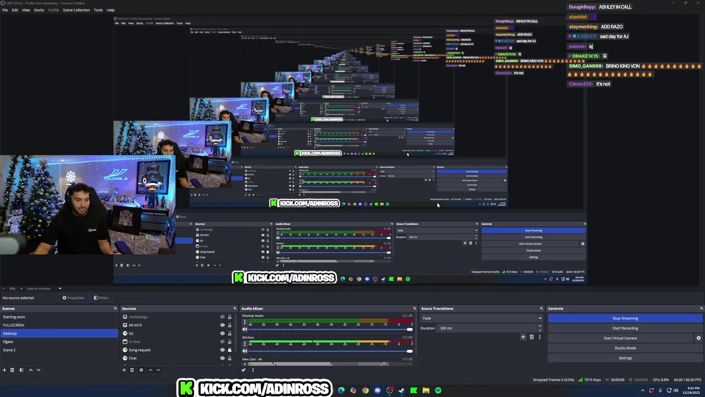Mute Desktop Audio speaker icon

(245, 330)
